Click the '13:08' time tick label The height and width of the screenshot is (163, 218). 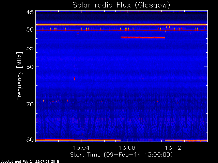(127, 148)
